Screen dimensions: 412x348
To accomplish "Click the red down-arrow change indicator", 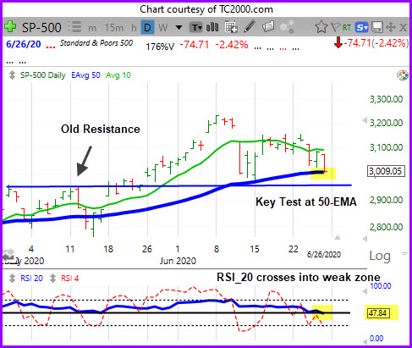I will (338, 43).
